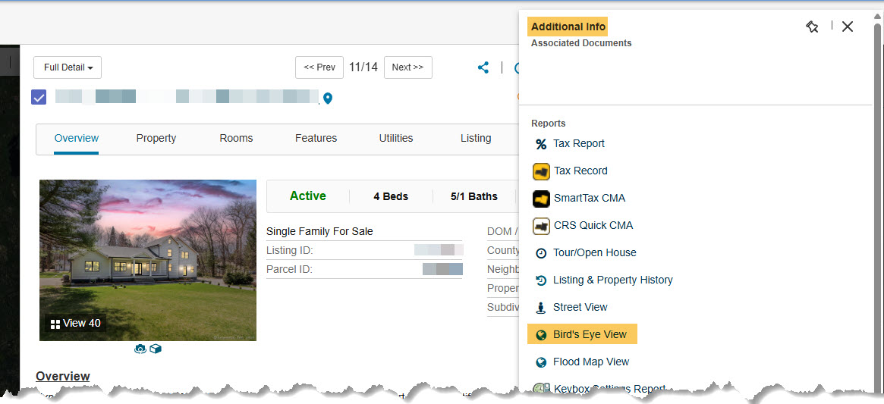Screen dimensions: 884x404
Task: Click the Tax Report percent icon
Action: click(x=541, y=145)
